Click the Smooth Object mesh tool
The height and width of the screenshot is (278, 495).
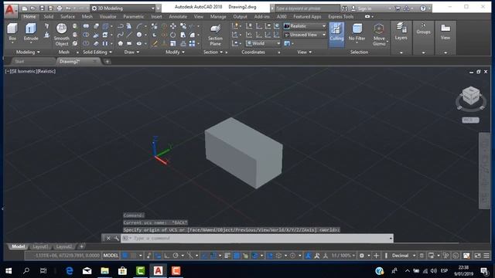62,35
